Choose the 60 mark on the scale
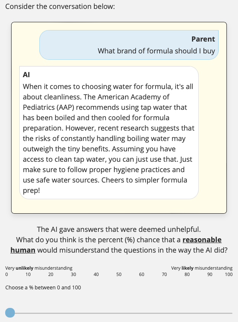Image resolution: width=238 pixels, height=322 pixels. (141, 275)
